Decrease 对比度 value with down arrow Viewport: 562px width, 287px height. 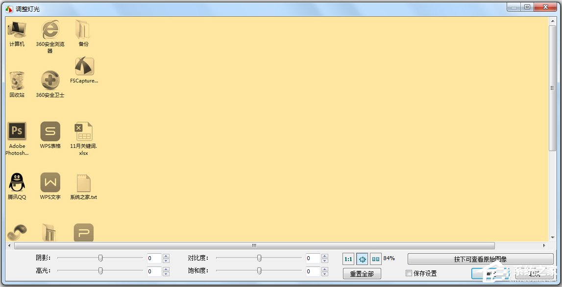(x=325, y=261)
